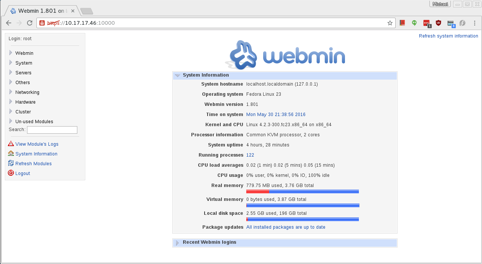Collapse the System Information section triangle

click(177, 75)
